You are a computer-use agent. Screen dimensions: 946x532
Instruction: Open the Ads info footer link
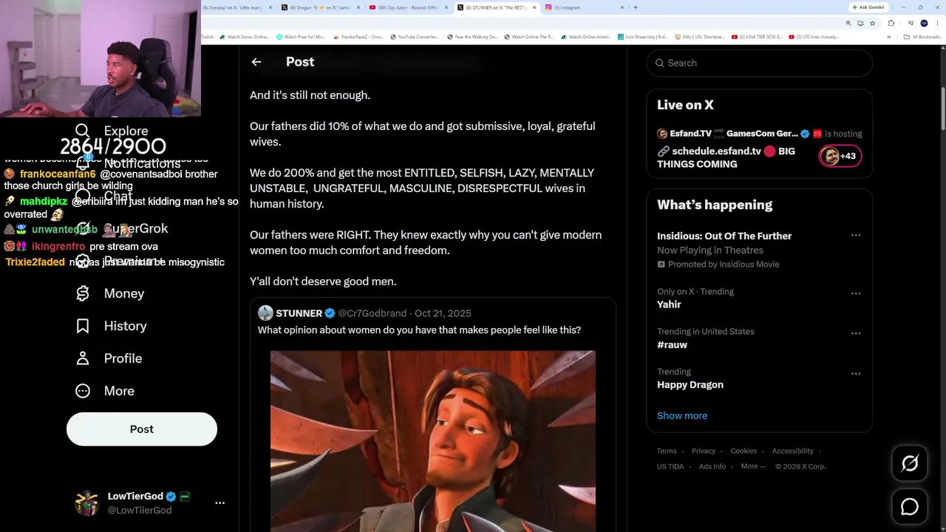(x=712, y=466)
